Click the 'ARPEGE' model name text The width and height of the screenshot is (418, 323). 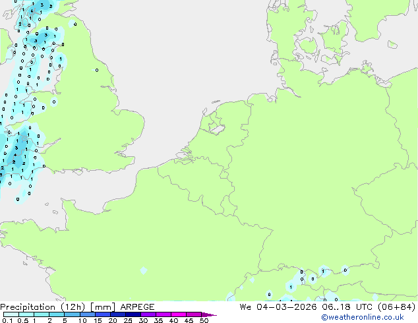click(x=137, y=307)
